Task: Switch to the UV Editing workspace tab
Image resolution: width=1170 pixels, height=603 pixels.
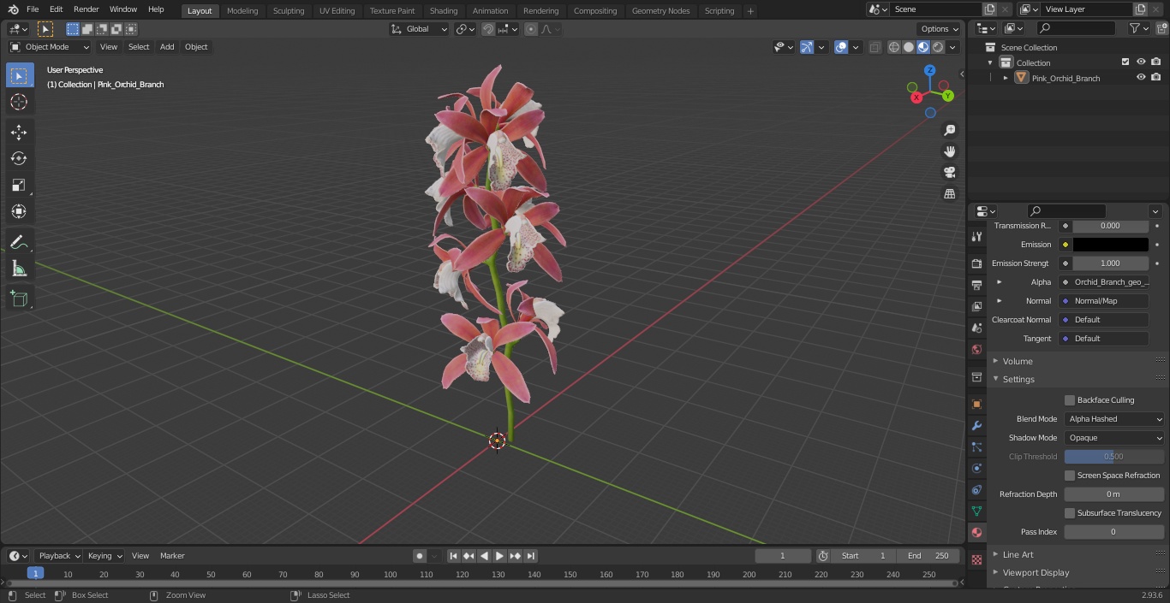Action: pos(337,11)
